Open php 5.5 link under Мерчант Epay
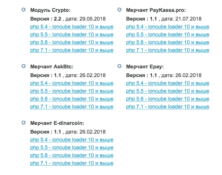 coord(168,91)
